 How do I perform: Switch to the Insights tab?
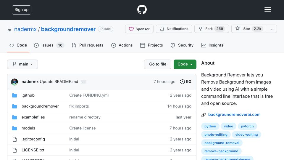(x=212, y=45)
